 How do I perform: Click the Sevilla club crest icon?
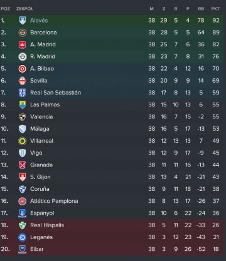tap(23, 81)
